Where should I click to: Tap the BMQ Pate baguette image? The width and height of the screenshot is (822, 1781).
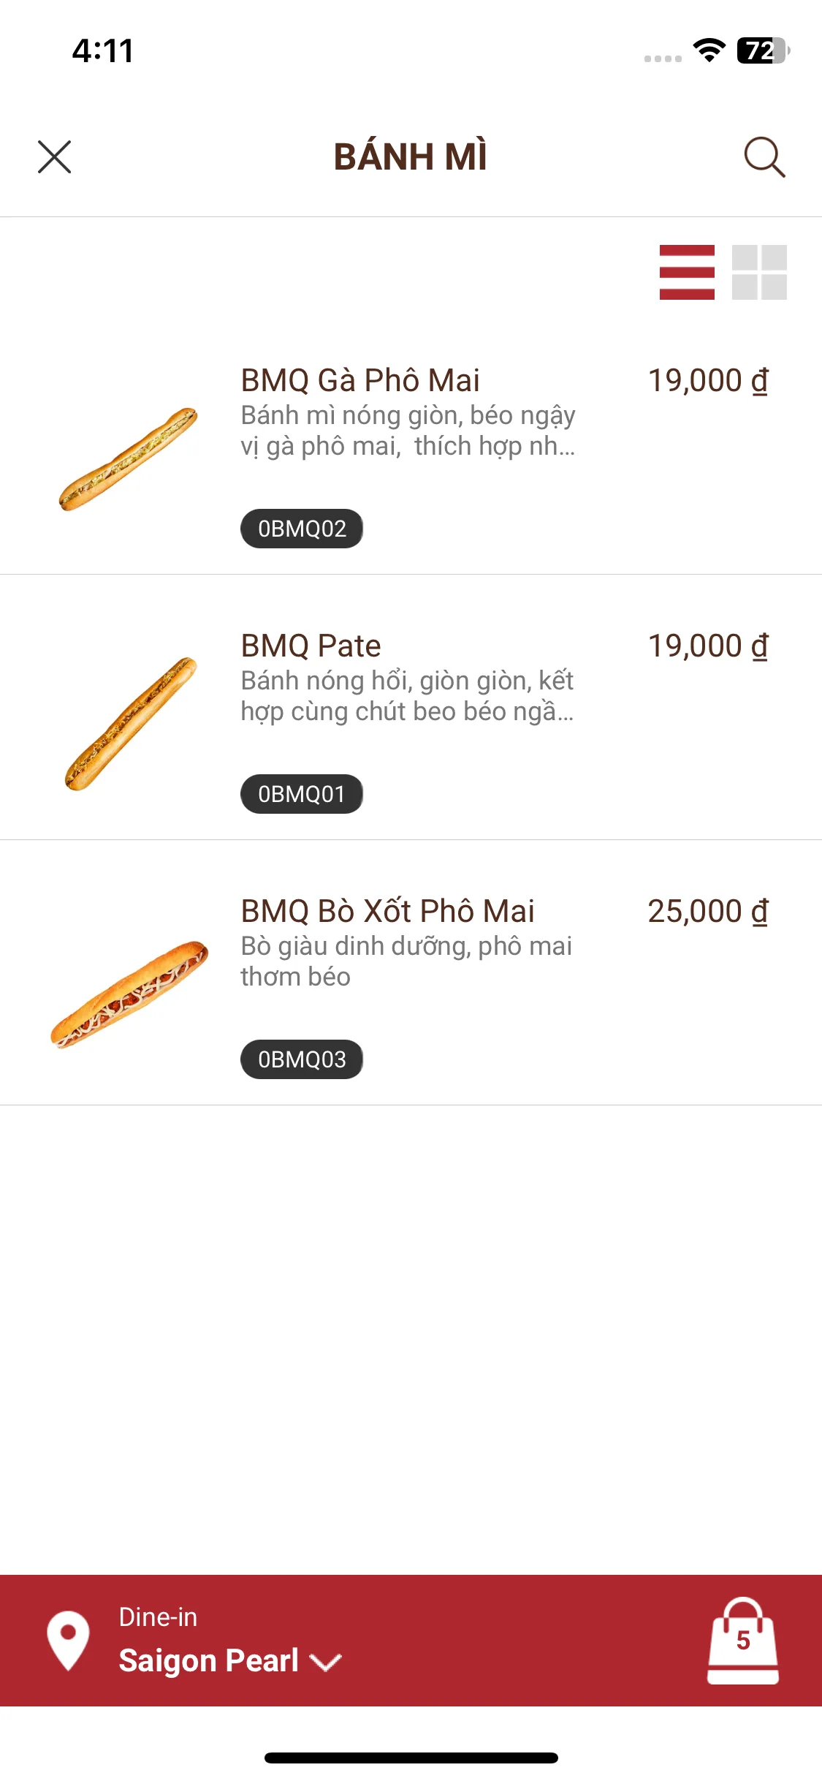tap(130, 724)
